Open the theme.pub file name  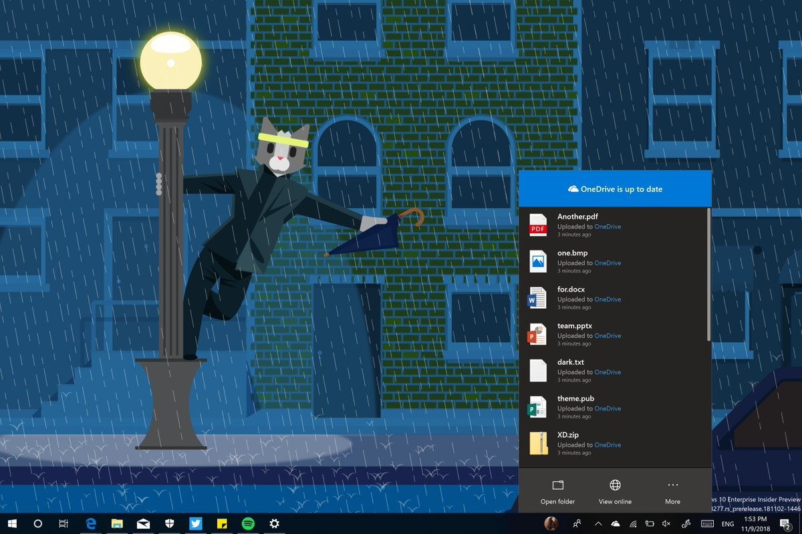(x=575, y=398)
